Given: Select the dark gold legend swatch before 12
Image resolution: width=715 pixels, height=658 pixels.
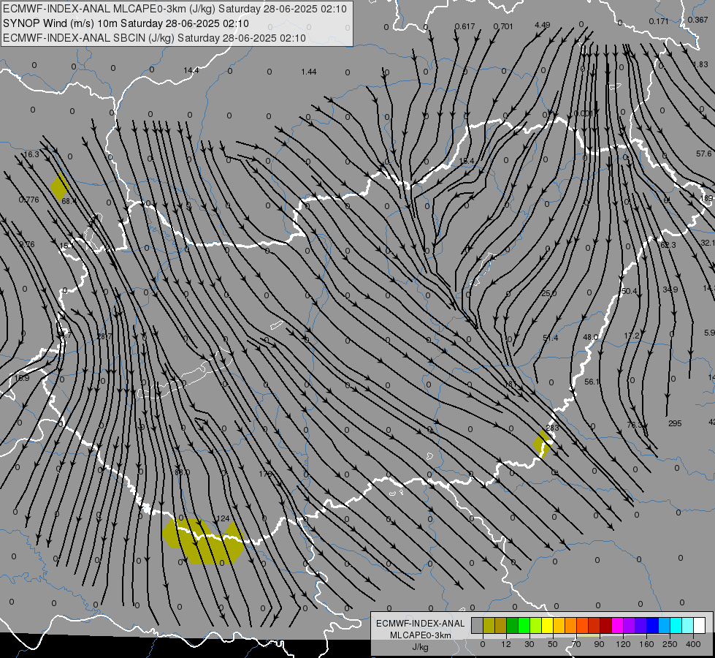Looking at the screenshot, I should pyautogui.click(x=501, y=625).
